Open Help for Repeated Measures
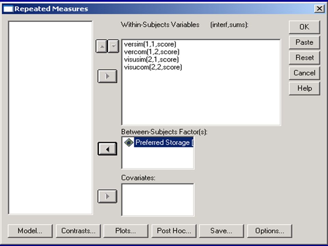The height and width of the screenshot is (246, 328). click(x=304, y=88)
